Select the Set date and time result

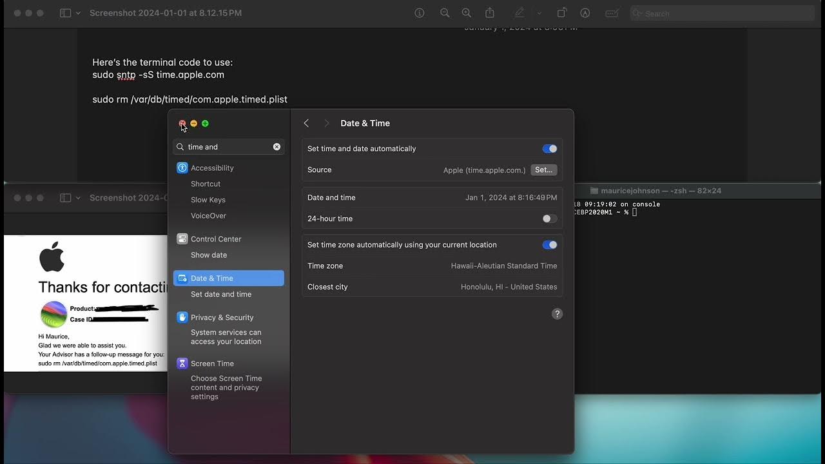221,295
